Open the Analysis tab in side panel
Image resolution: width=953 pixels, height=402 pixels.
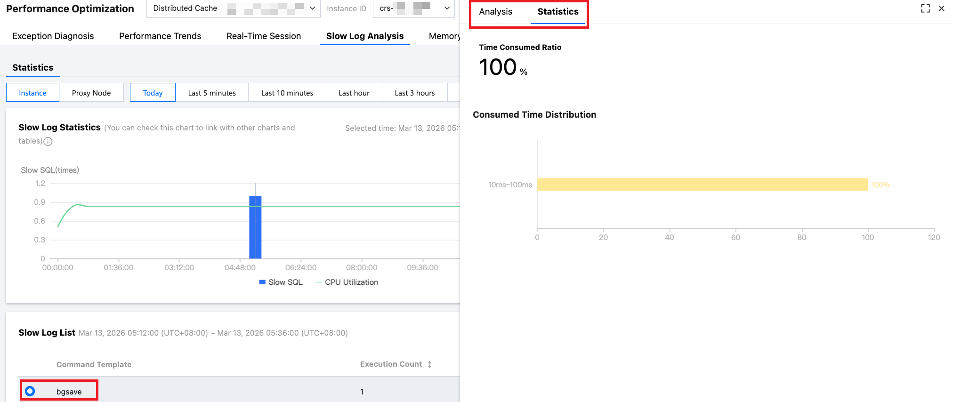coord(495,12)
